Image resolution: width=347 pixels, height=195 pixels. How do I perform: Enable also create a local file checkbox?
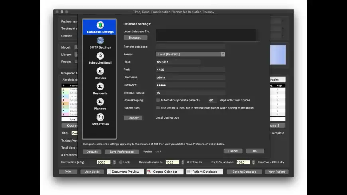[x=158, y=108]
